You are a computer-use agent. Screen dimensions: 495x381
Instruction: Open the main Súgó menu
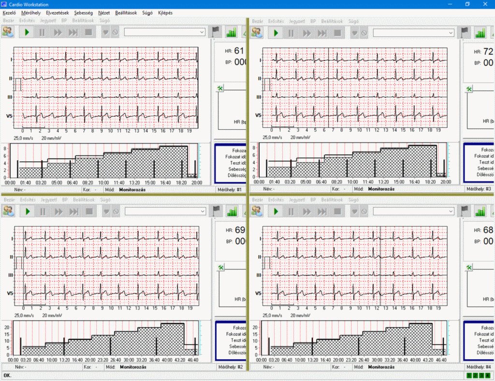(x=147, y=13)
